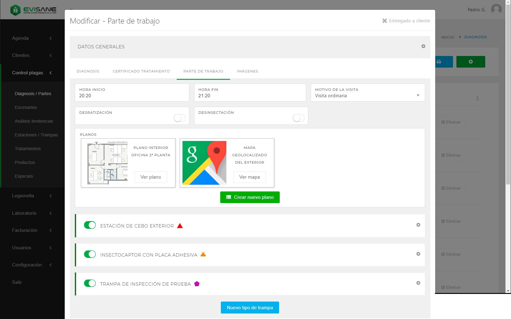Click the Diagnosis breadcrumb link

click(x=475, y=37)
